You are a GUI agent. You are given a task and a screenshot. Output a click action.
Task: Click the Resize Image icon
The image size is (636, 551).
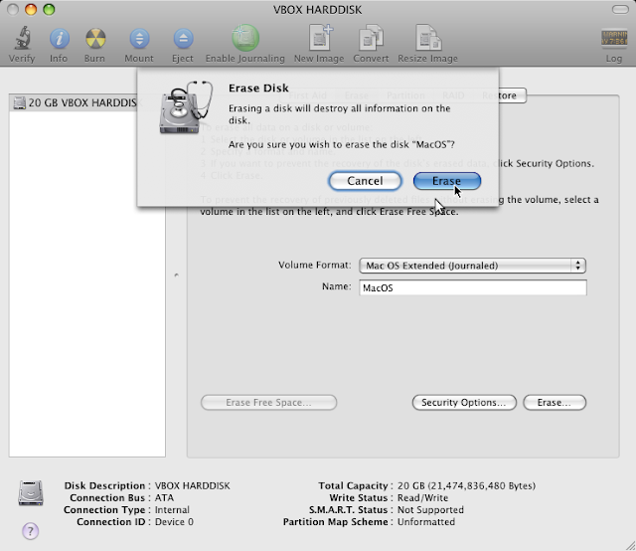[x=428, y=38]
